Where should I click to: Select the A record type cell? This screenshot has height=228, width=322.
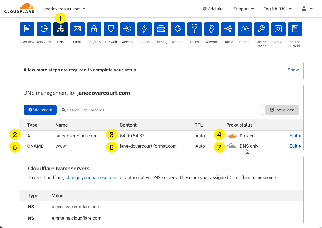pyautogui.click(x=29, y=136)
